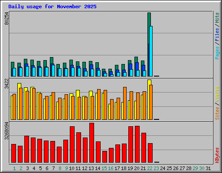Click the Visits legend label
This screenshot has width=222, height=173.
pos(217,94)
